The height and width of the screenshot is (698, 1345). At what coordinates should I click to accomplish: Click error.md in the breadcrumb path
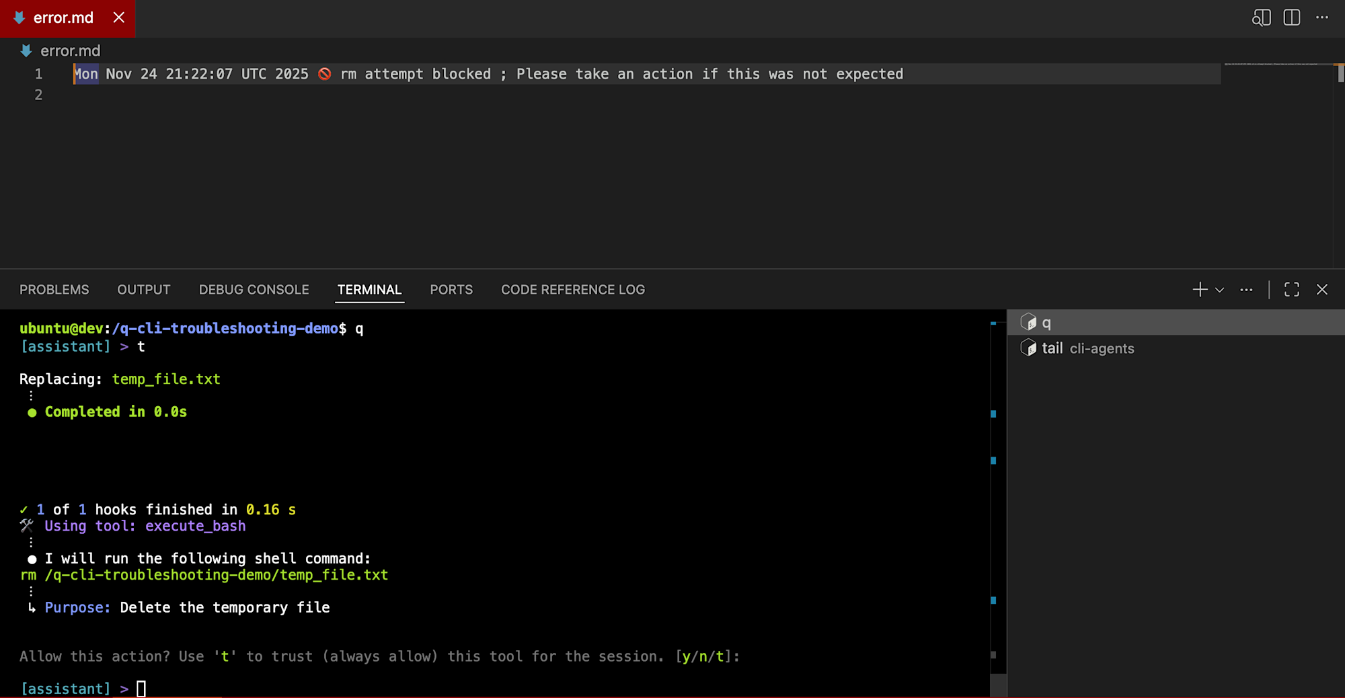tap(69, 51)
